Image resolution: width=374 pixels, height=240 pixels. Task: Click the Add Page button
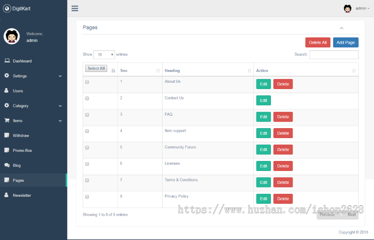point(346,42)
